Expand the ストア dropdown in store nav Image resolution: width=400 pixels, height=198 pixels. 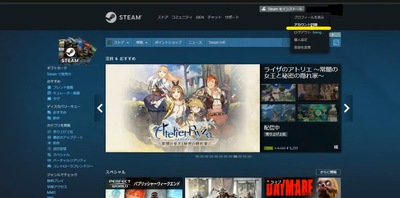(x=119, y=43)
